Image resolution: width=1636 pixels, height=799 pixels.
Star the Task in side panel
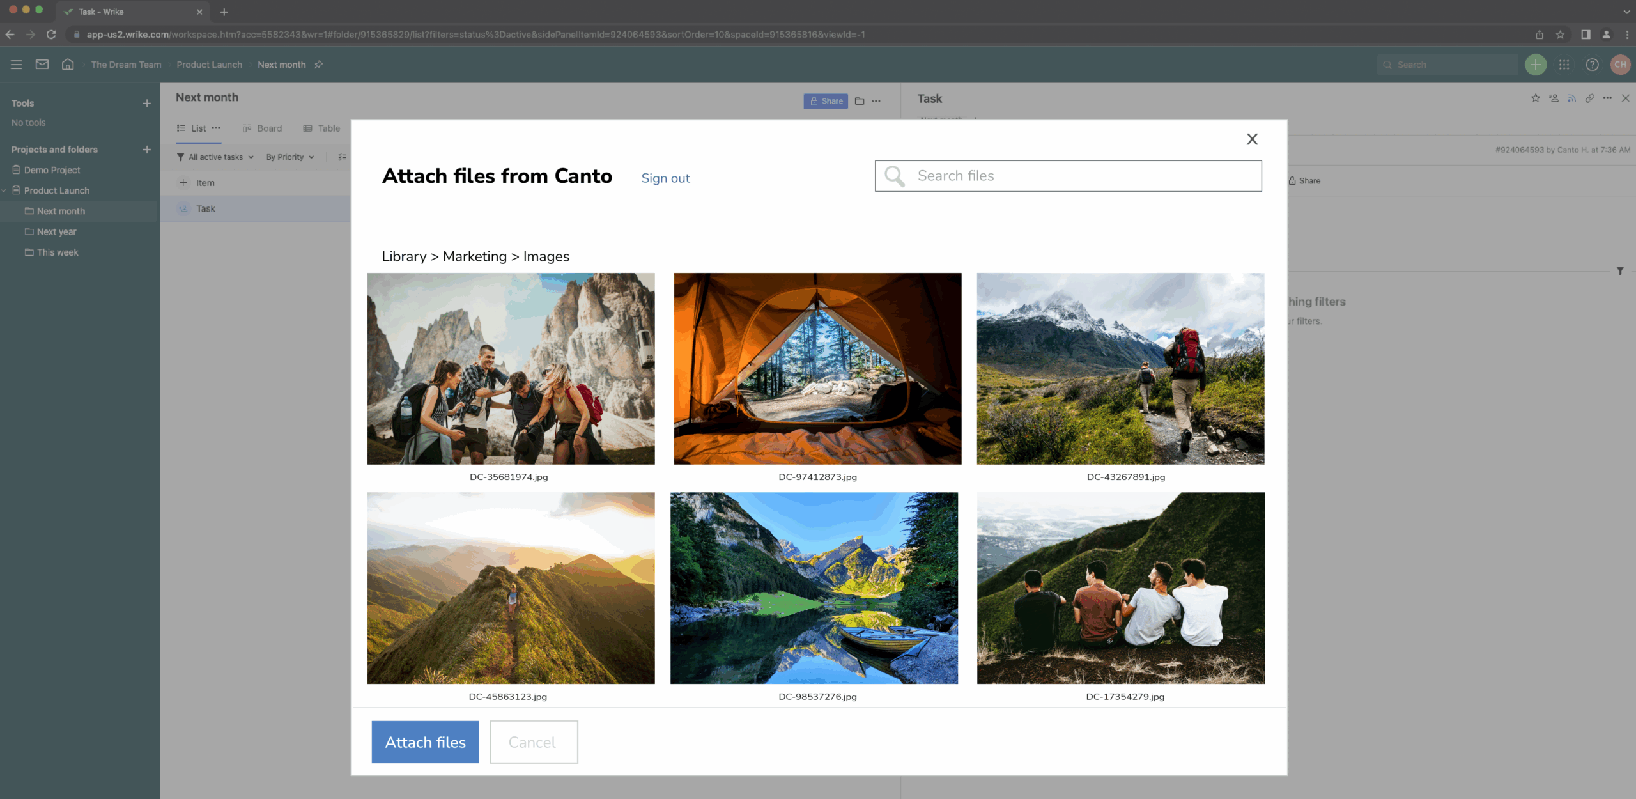click(x=1536, y=98)
